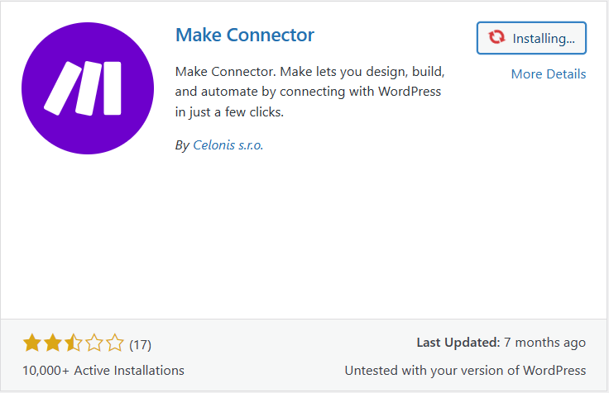Open the Make Connector plugin title
The height and width of the screenshot is (393, 609).
[x=245, y=36]
